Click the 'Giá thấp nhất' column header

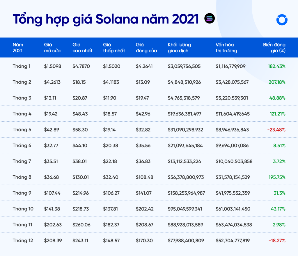click(x=114, y=48)
